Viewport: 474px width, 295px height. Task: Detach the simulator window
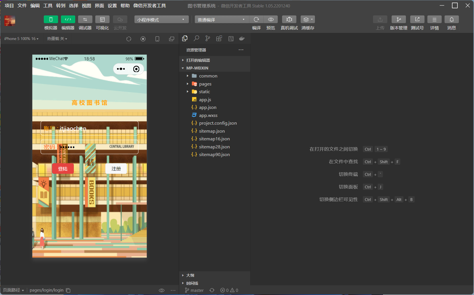click(172, 39)
